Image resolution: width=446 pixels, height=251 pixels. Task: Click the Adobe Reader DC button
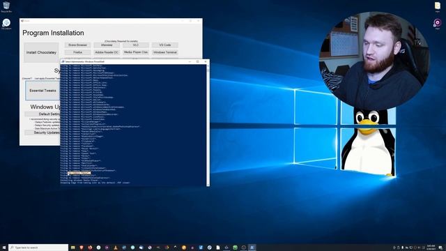click(107, 52)
